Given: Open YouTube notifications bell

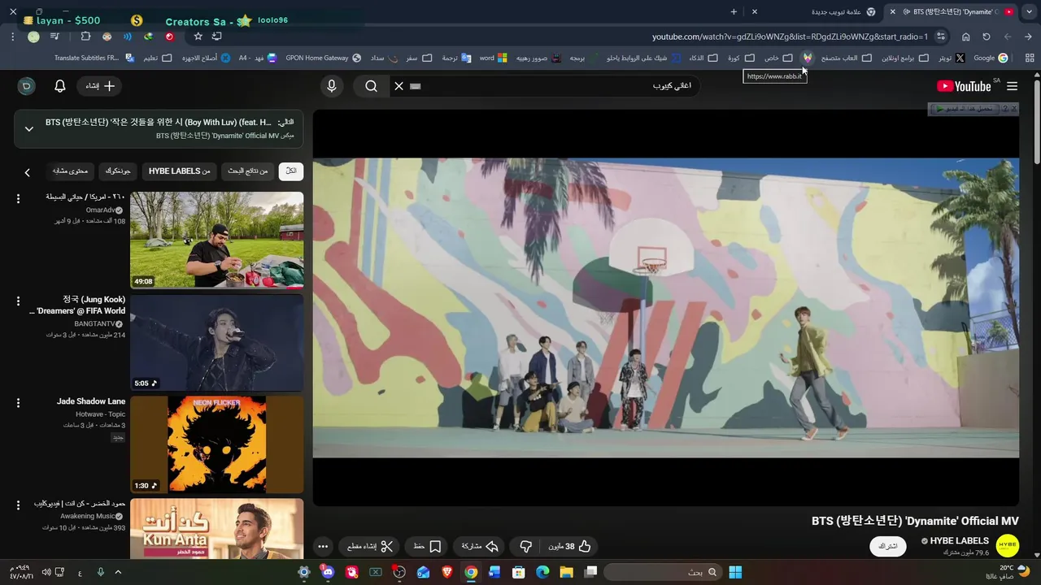Looking at the screenshot, I should tap(59, 86).
